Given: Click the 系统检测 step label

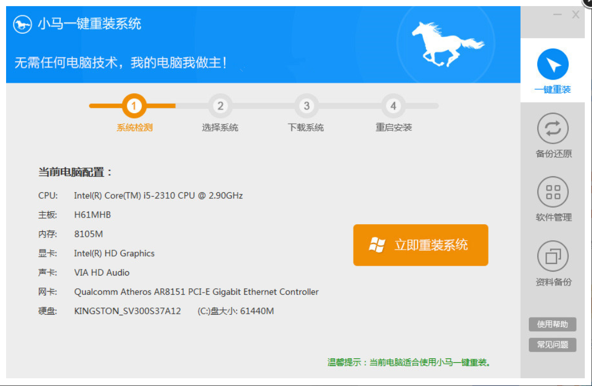Looking at the screenshot, I should click(x=134, y=128).
